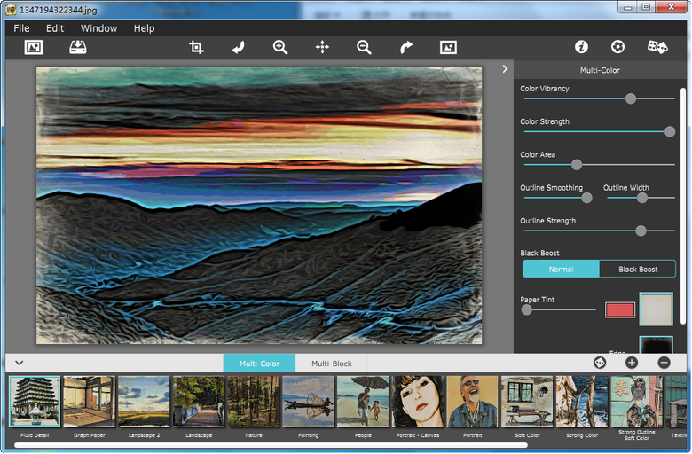
Task: Open the info icon
Action: [x=582, y=47]
